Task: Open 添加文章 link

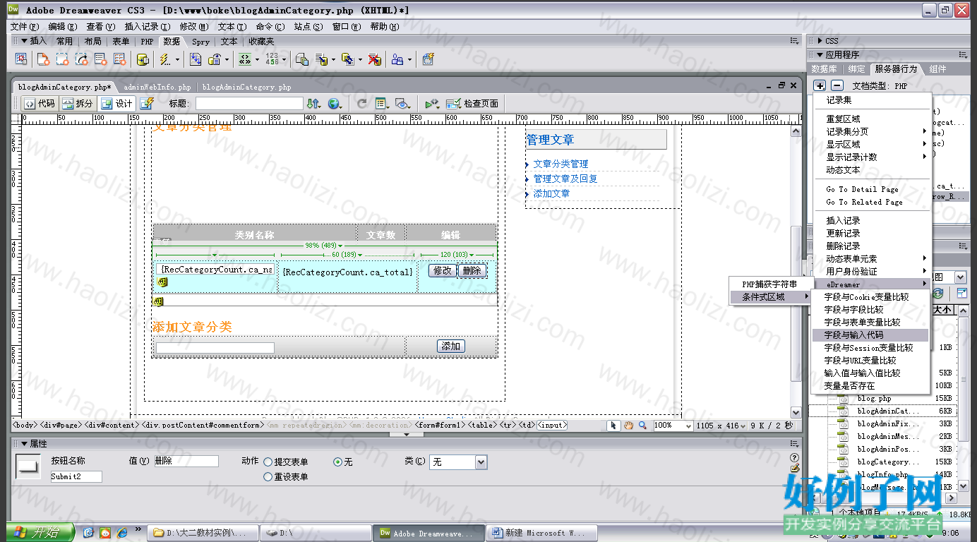Action: 551,193
